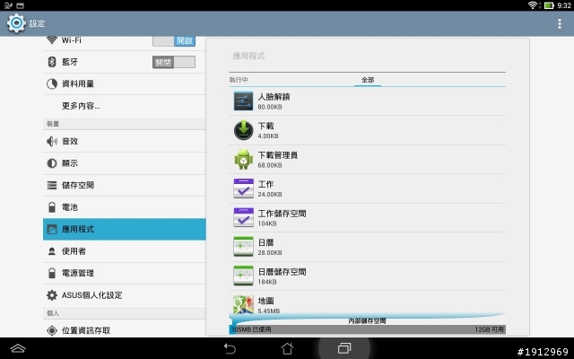Open 資料用量 settings label

tap(78, 83)
